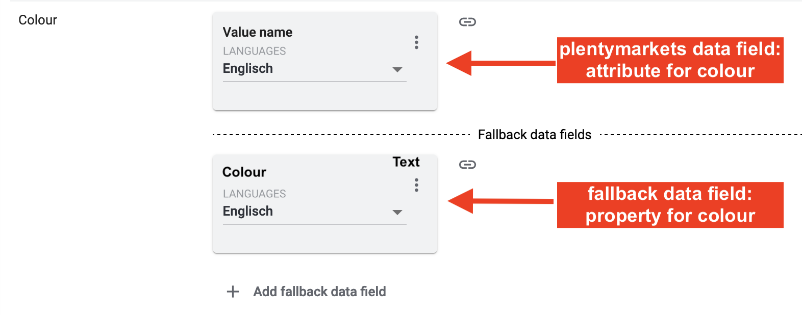Click the LANGUAGES label in Value name card

(x=254, y=51)
